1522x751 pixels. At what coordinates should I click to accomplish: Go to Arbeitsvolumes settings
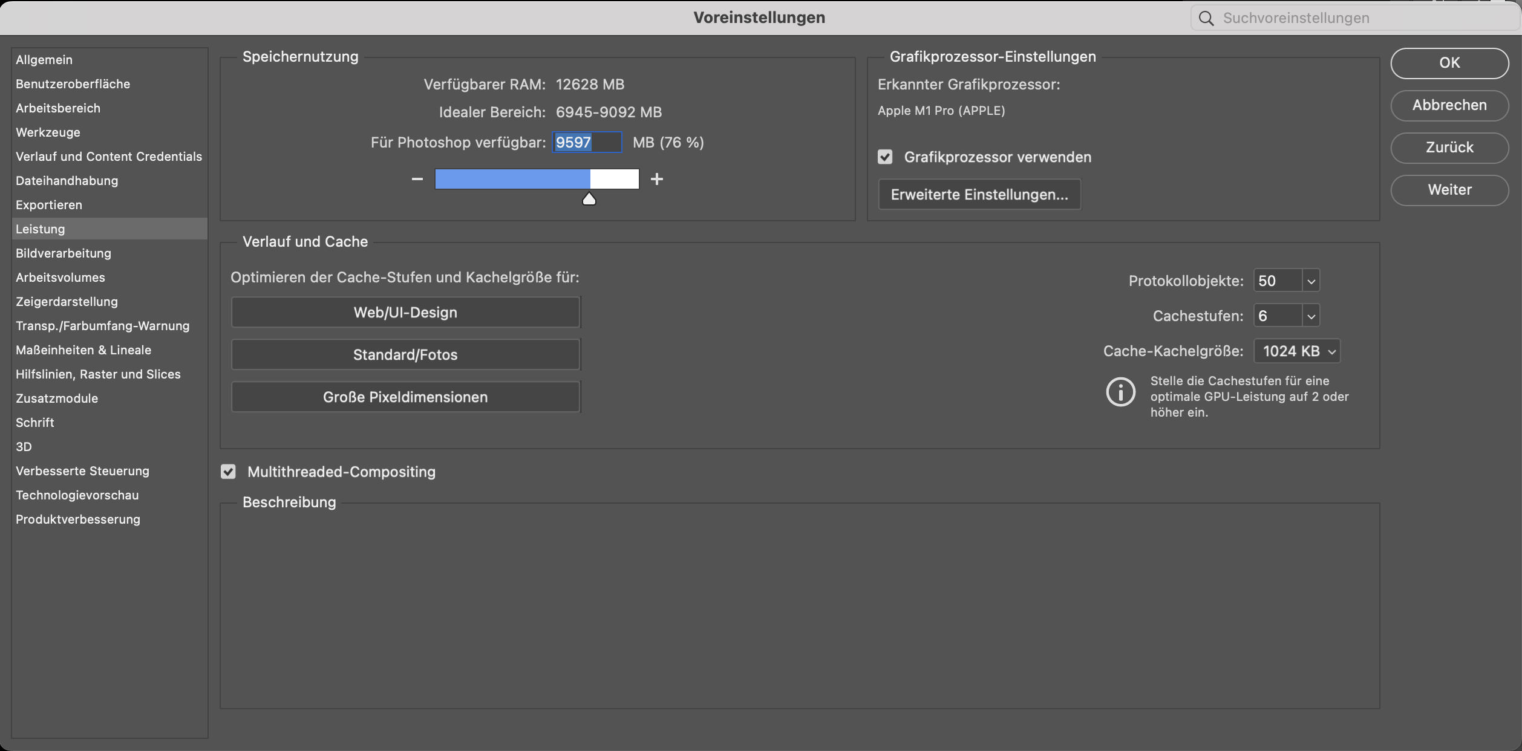point(109,278)
